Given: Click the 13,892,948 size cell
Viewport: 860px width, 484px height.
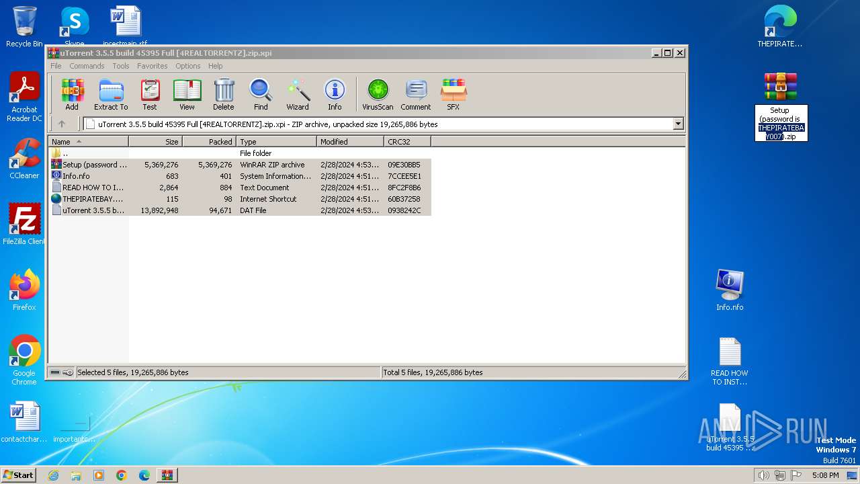Looking at the screenshot, I should click(159, 210).
